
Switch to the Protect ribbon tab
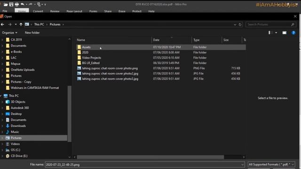coord(137,11)
